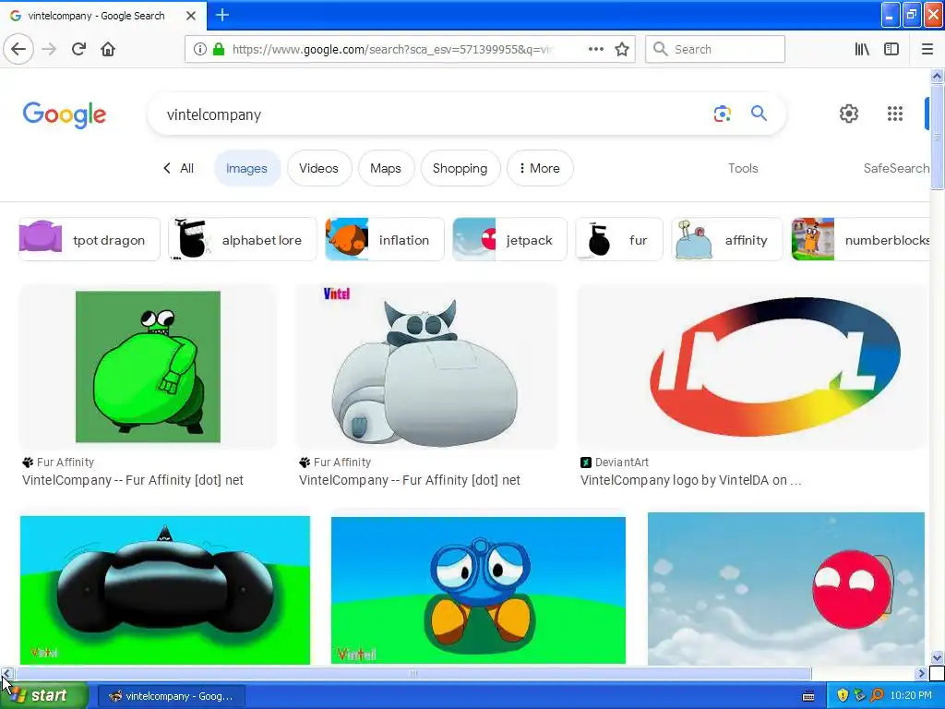
Task: Click the vertical scrollbar up arrow
Action: coord(937,76)
